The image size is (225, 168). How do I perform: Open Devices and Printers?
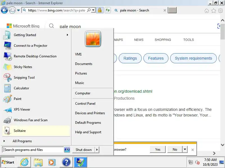point(90,113)
